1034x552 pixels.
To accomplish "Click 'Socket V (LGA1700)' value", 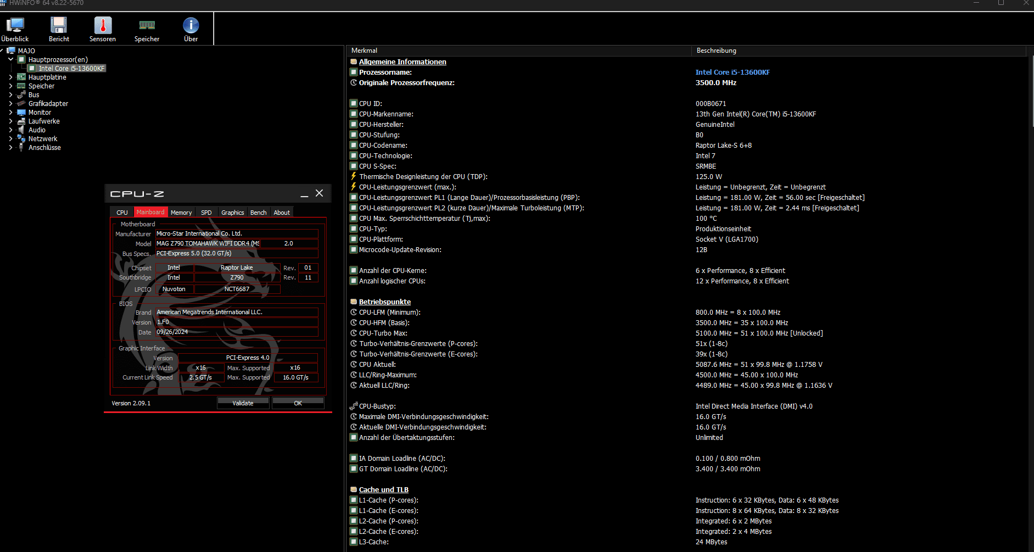I will (727, 239).
